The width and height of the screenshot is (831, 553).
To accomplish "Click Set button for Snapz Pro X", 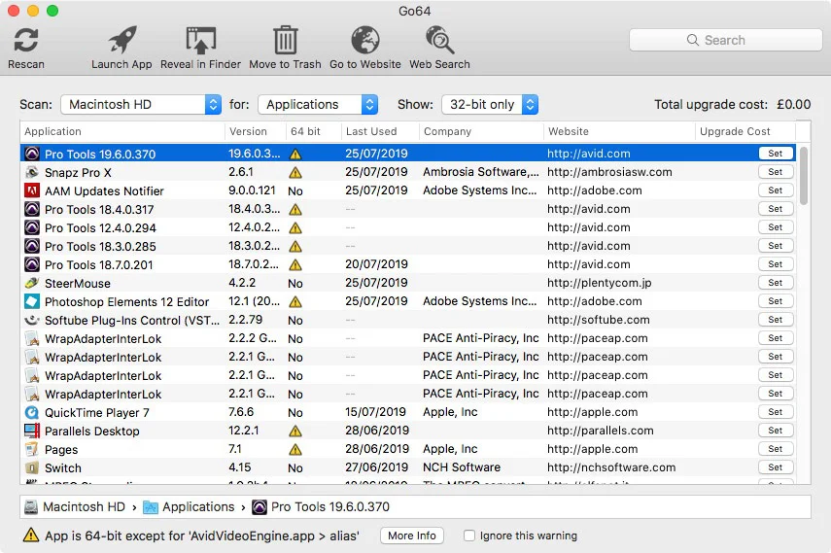I will (776, 172).
